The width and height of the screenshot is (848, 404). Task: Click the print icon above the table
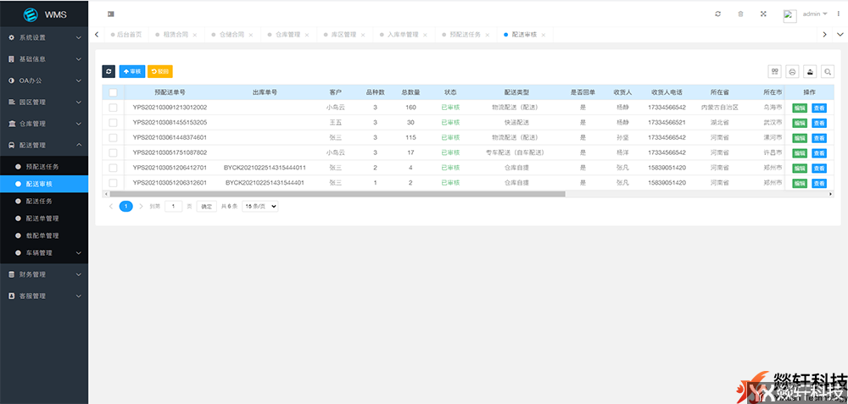click(792, 72)
